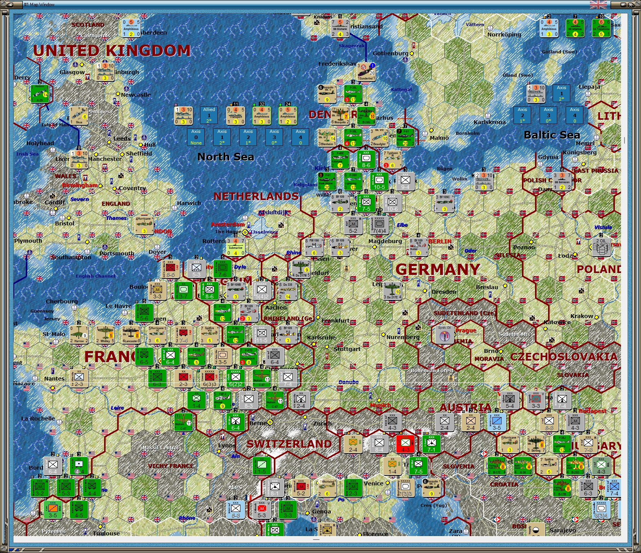The width and height of the screenshot is (641, 553).
Task: Select the XV Mech 7-5 corps
Action: pyautogui.click(x=366, y=203)
